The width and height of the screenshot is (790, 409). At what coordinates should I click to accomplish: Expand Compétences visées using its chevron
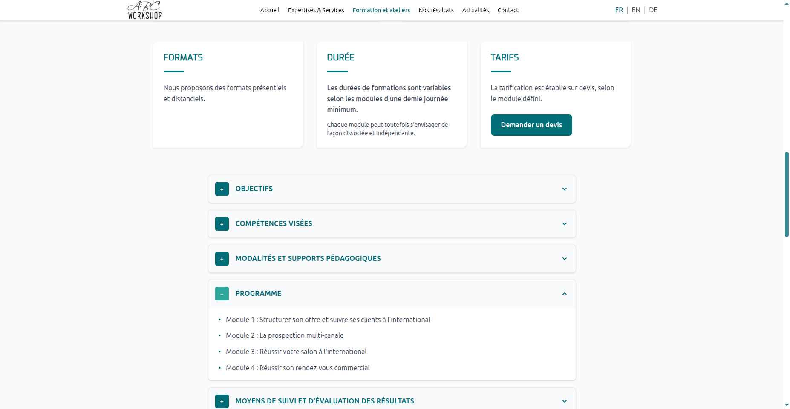tap(564, 224)
